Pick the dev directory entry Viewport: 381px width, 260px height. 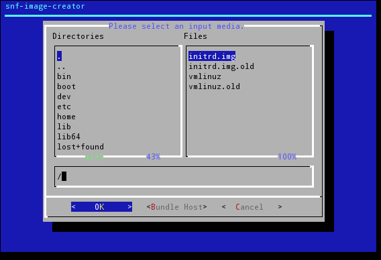pos(64,96)
